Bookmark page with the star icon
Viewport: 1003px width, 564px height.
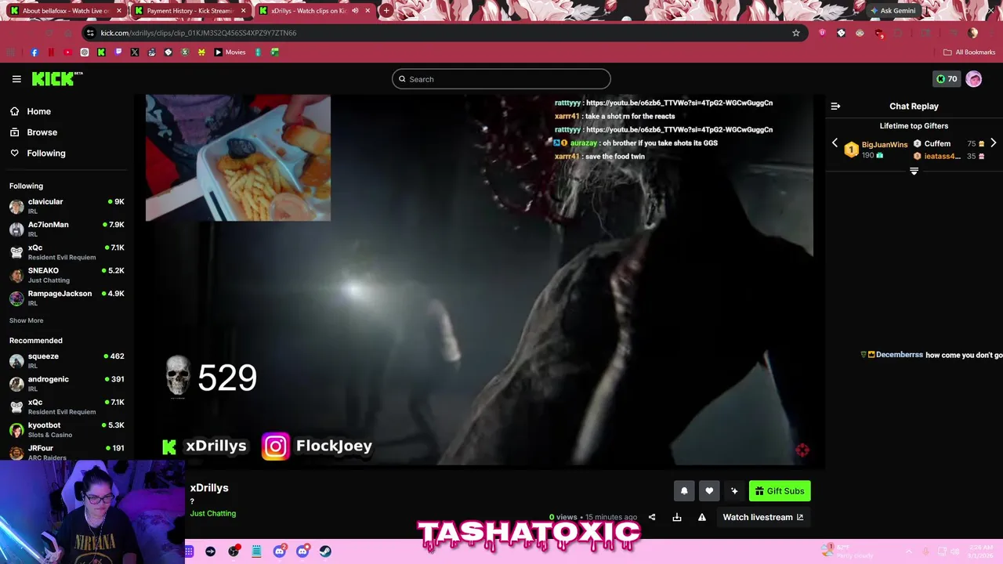tap(796, 33)
